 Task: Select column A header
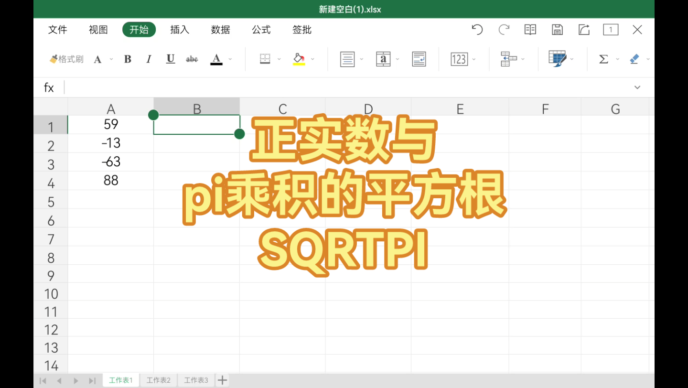(x=111, y=107)
